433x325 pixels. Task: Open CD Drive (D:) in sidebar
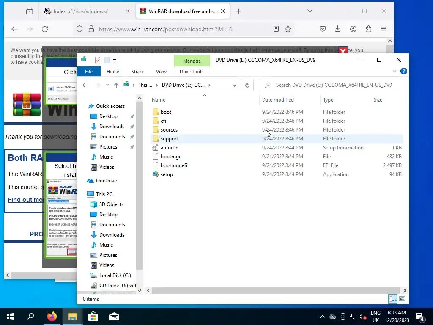(118, 286)
